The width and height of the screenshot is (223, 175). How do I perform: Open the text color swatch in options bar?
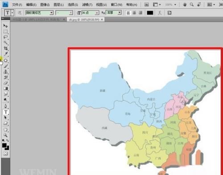coord(150,13)
